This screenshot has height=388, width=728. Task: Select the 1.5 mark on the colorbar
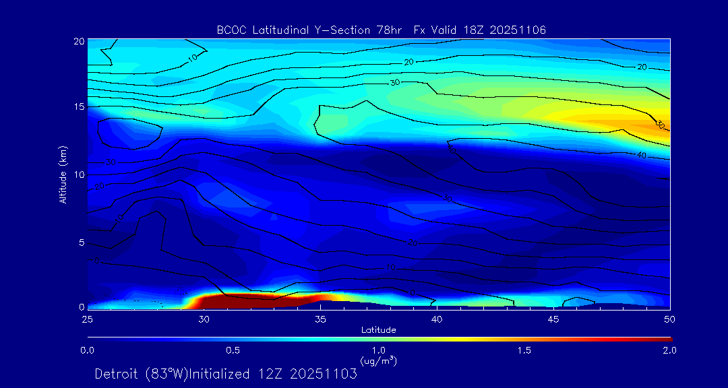[x=524, y=350]
